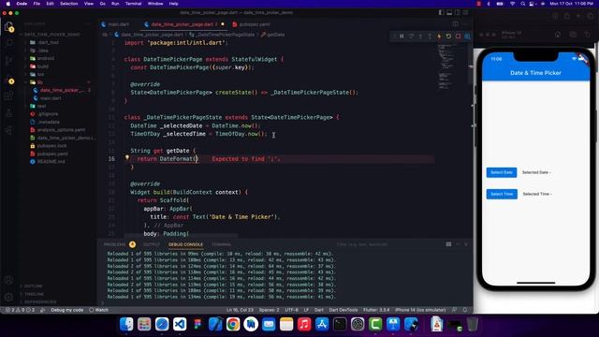Expand the android folder in Explorer
599x337 pixels.
coord(46,58)
